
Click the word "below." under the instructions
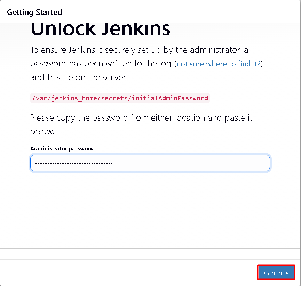[42, 131]
